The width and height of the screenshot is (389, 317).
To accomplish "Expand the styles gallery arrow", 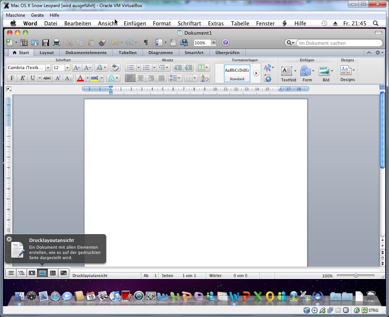I will (x=256, y=73).
